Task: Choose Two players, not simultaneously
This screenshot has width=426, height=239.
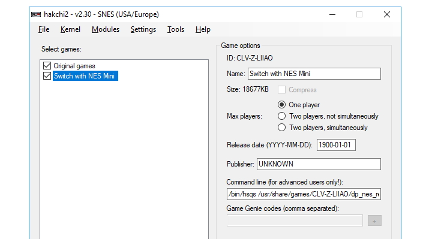Action: coord(281,116)
